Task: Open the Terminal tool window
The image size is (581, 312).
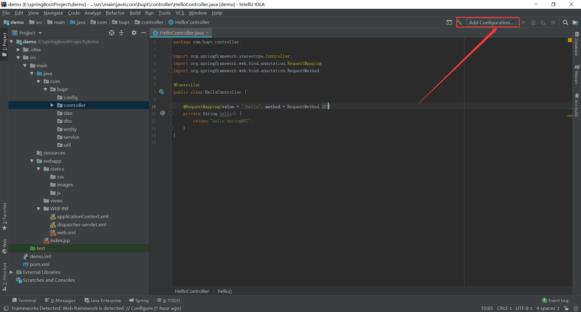Action: [24, 300]
